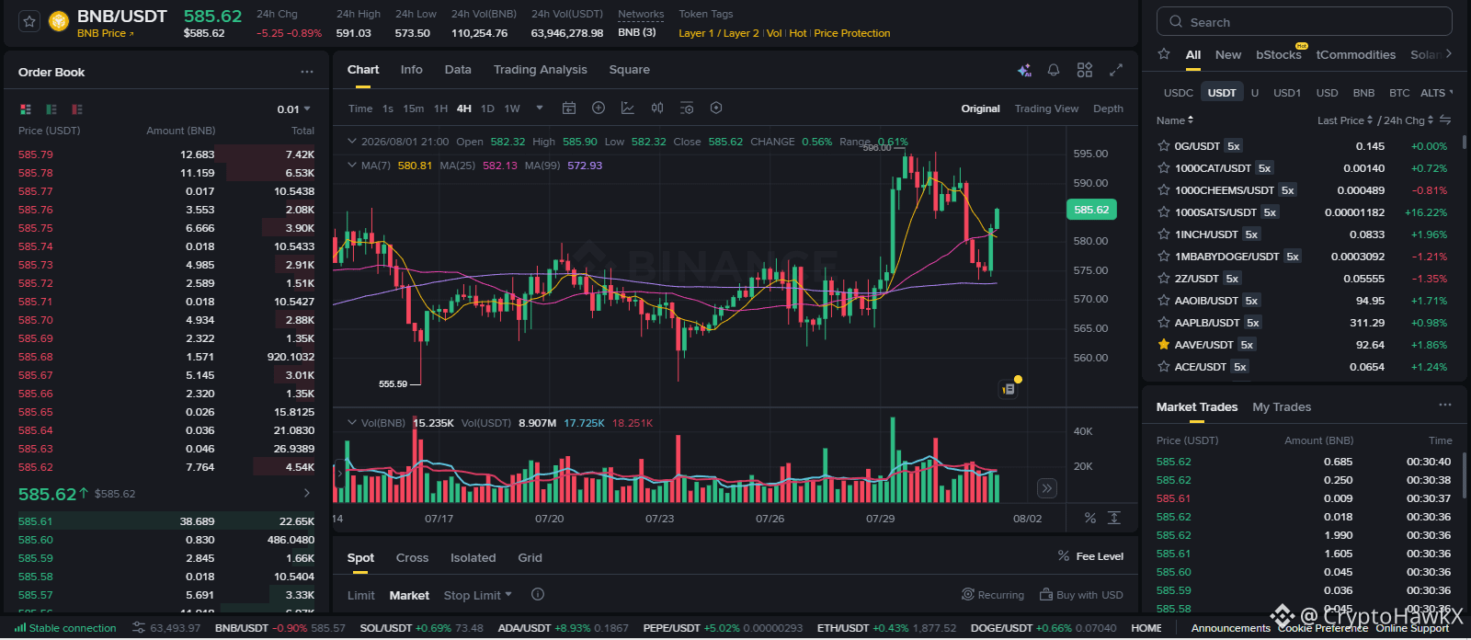Select the Cross margin tab
The width and height of the screenshot is (1471, 640).
412,557
